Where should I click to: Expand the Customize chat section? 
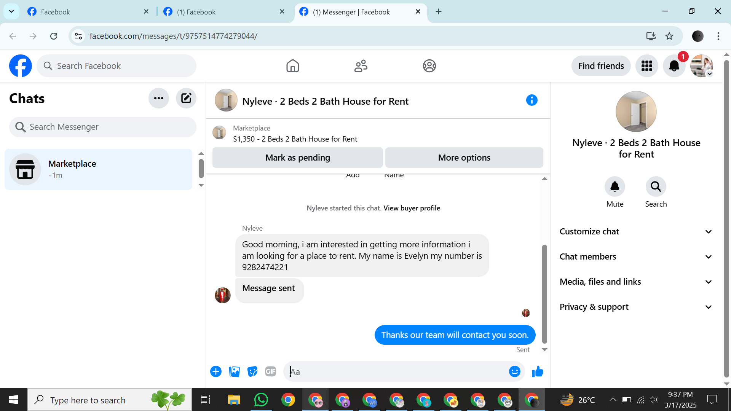636,231
